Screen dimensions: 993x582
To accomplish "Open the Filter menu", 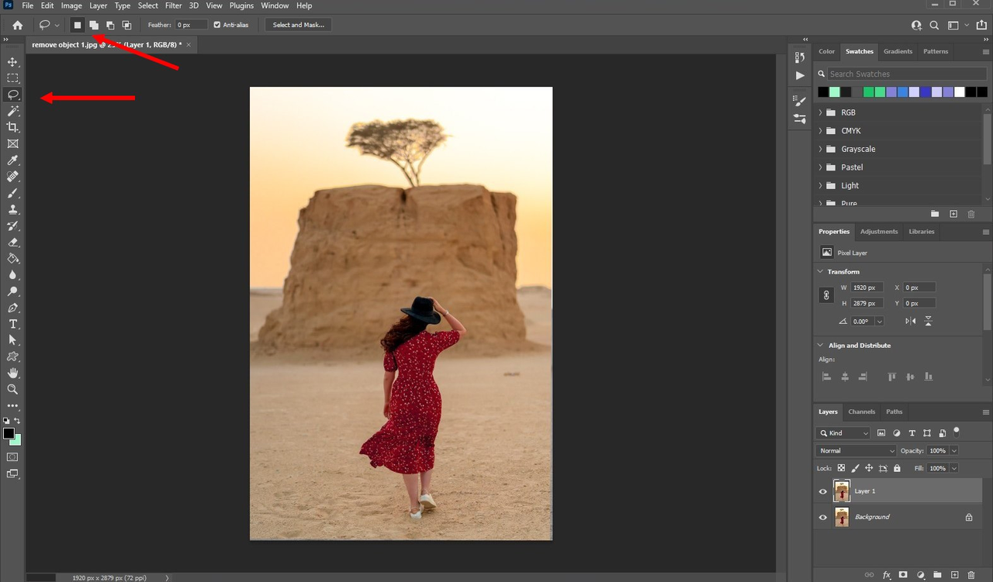I will pyautogui.click(x=173, y=5).
